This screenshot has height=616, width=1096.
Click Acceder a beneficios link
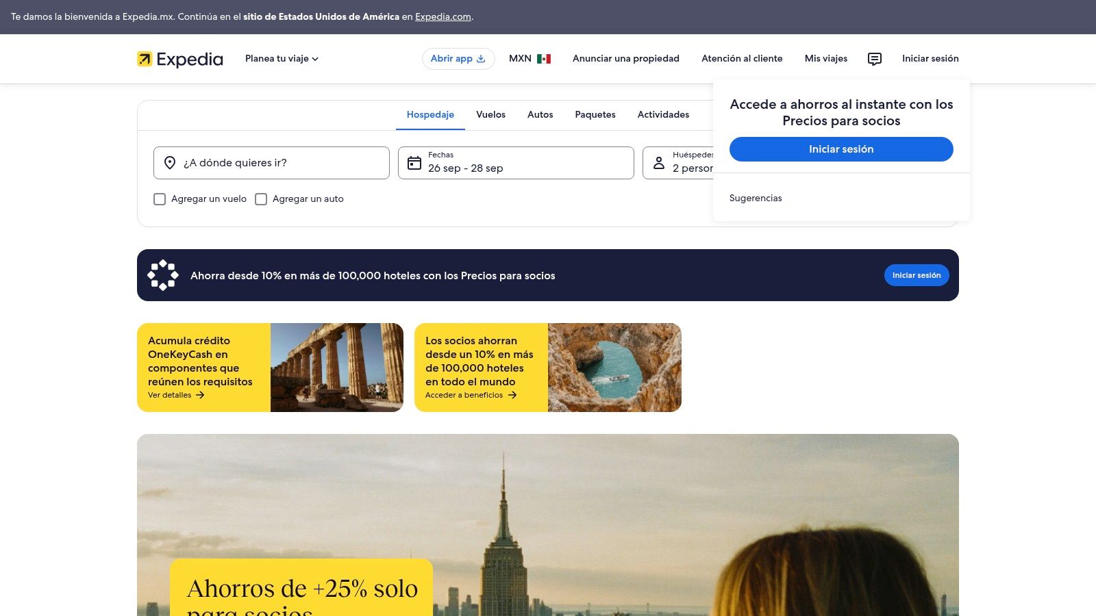(471, 395)
